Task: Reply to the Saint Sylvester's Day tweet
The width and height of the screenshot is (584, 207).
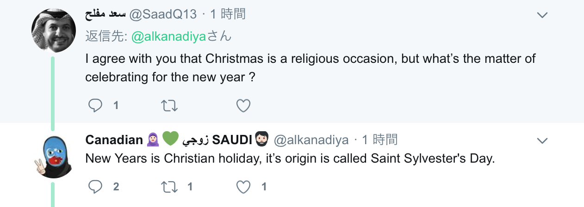Action: click(95, 187)
